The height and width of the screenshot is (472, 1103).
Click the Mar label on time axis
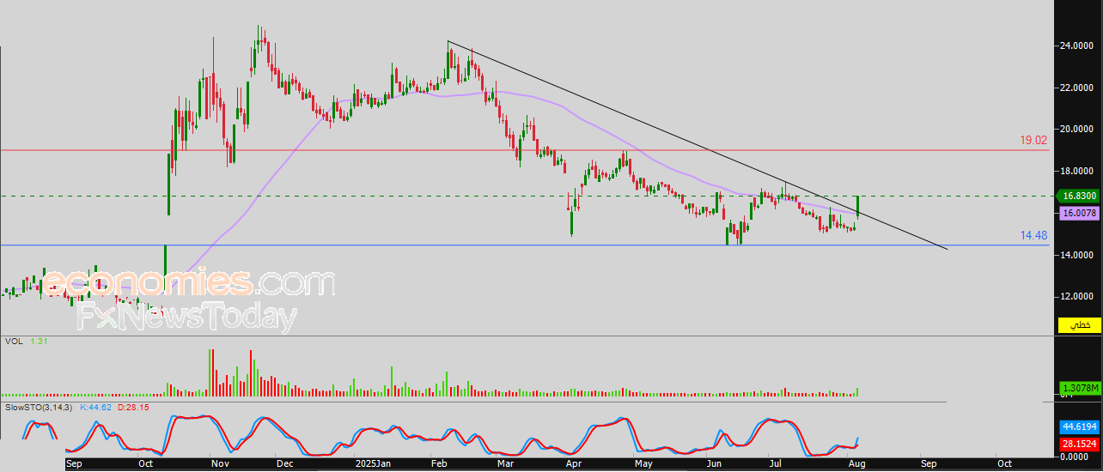506,463
